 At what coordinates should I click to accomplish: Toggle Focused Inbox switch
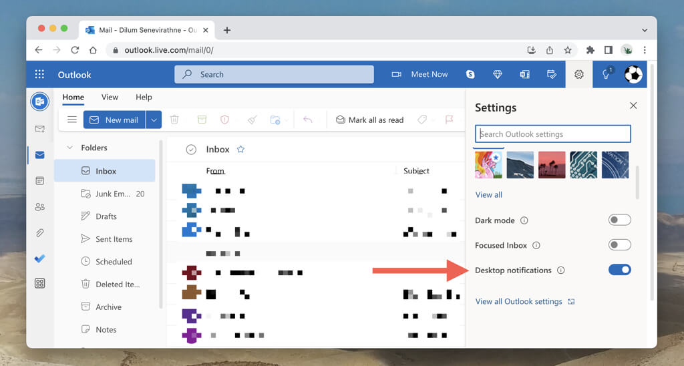(x=619, y=244)
